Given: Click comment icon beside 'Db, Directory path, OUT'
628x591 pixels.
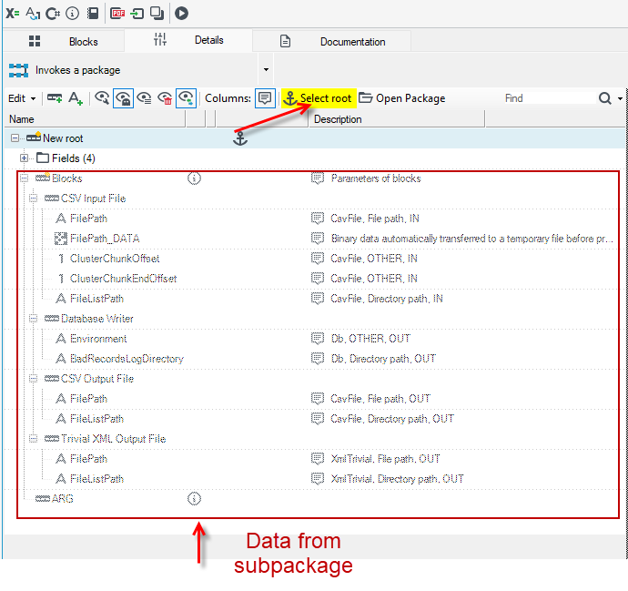Looking at the screenshot, I should coord(318,359).
